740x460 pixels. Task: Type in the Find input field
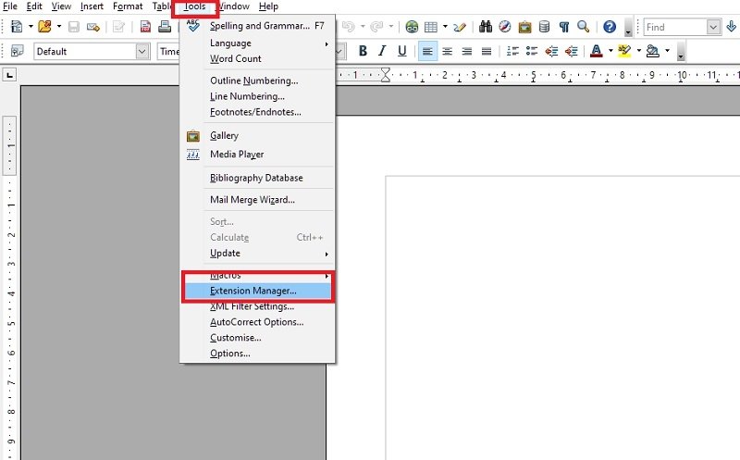coord(676,27)
